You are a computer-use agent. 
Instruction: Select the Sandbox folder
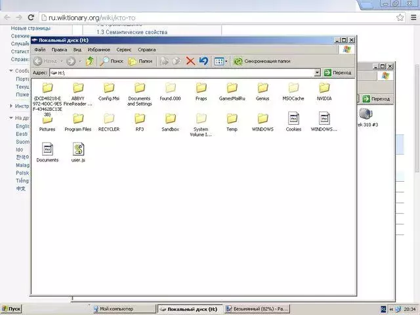[171, 123]
